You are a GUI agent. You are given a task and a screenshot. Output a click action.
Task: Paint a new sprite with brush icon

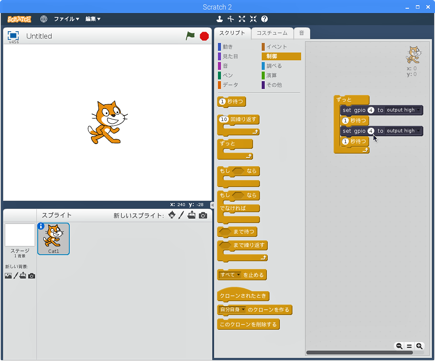[182, 215]
